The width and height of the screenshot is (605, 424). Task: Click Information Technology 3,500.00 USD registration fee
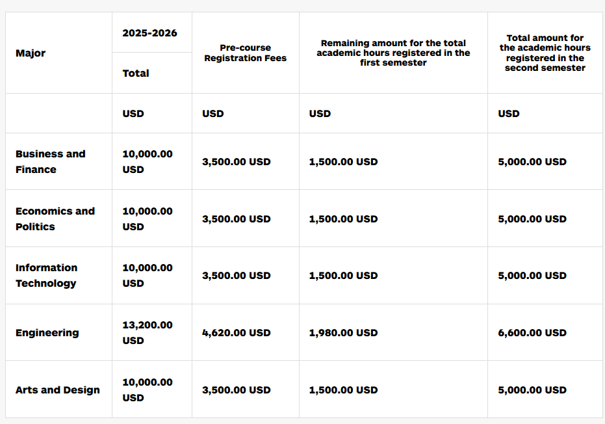coord(237,276)
